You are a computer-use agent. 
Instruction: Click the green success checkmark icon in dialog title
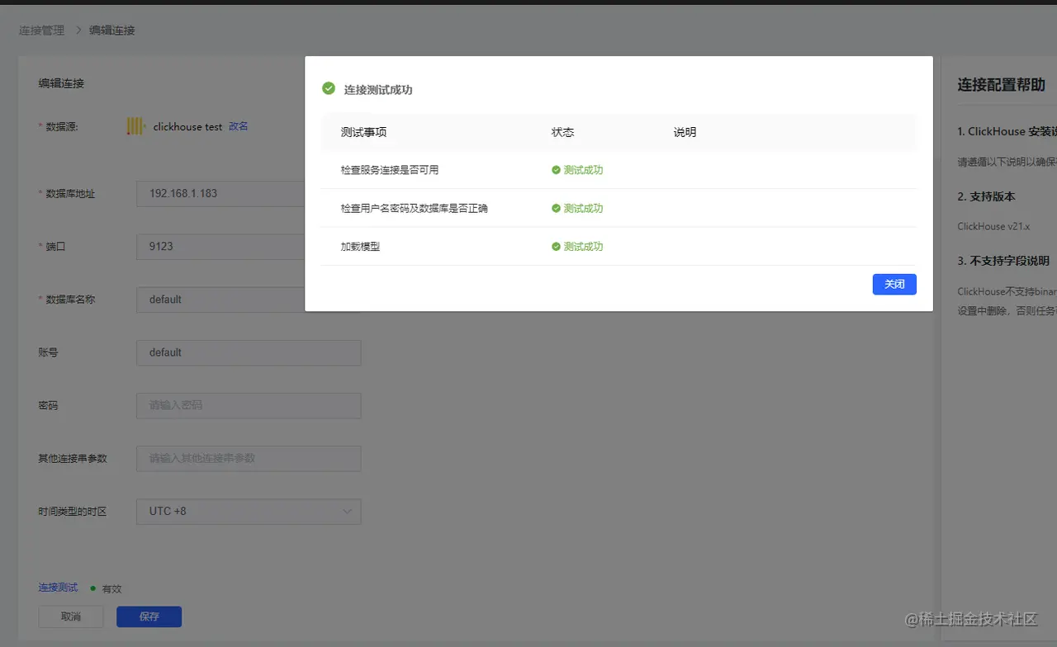329,88
